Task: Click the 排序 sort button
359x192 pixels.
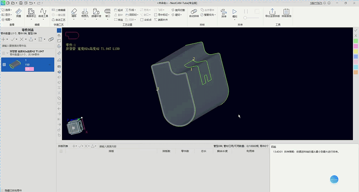Action: (224, 13)
